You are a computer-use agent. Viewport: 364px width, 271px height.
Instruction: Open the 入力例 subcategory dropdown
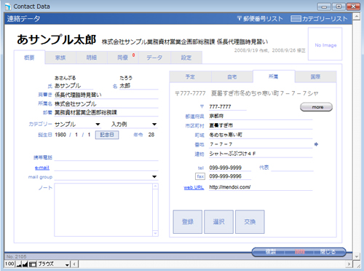[x=154, y=125]
